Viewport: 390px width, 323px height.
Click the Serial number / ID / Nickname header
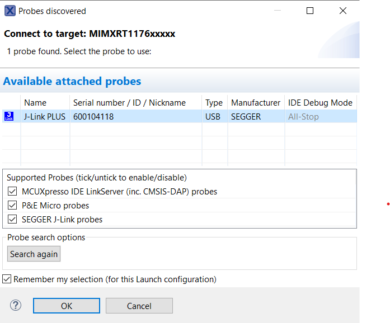129,103
